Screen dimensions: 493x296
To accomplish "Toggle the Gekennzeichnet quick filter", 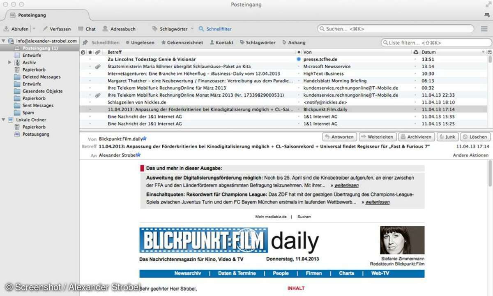I will click(182, 42).
